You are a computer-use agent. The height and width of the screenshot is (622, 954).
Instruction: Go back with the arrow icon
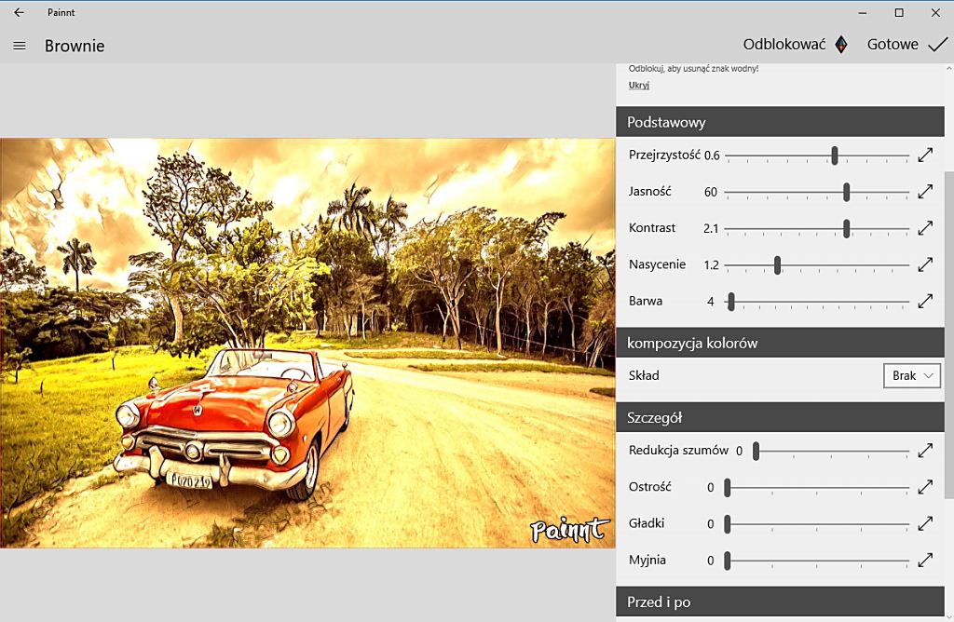[19, 12]
